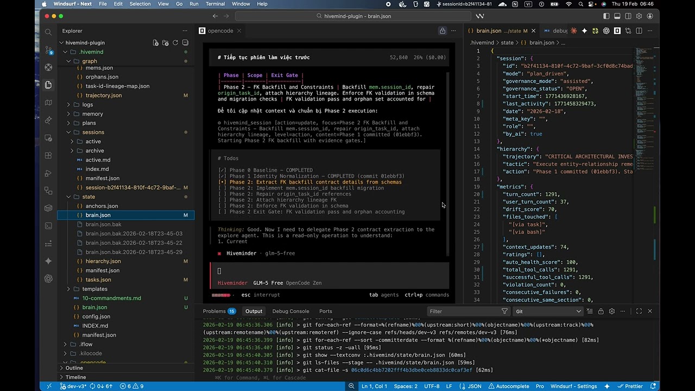695x391 pixels.
Task: Create a new folder in explorer header
Action: point(166,43)
